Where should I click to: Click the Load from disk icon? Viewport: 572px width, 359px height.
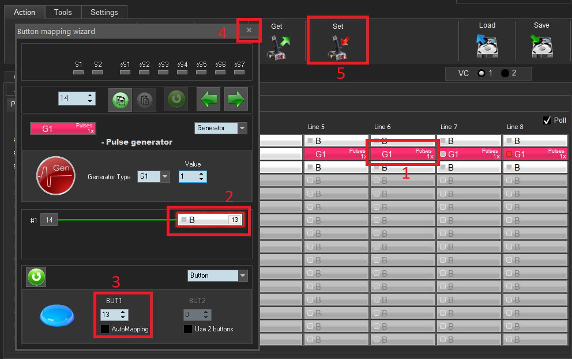[x=487, y=46]
